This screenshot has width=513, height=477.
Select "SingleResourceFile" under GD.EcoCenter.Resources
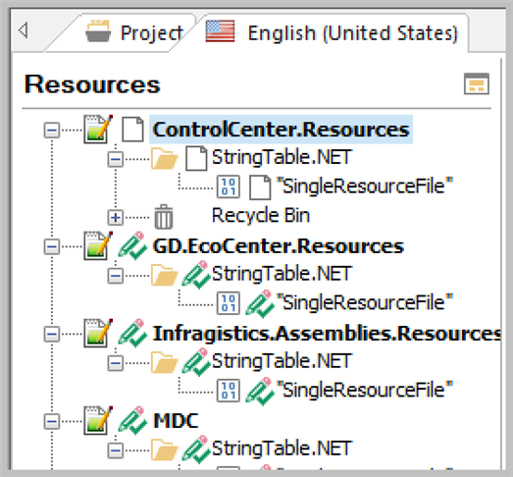click(x=365, y=302)
